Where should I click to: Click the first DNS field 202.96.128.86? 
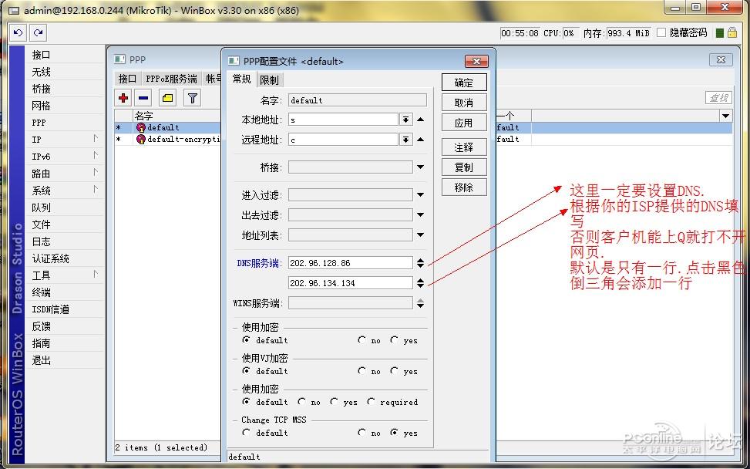coord(351,263)
